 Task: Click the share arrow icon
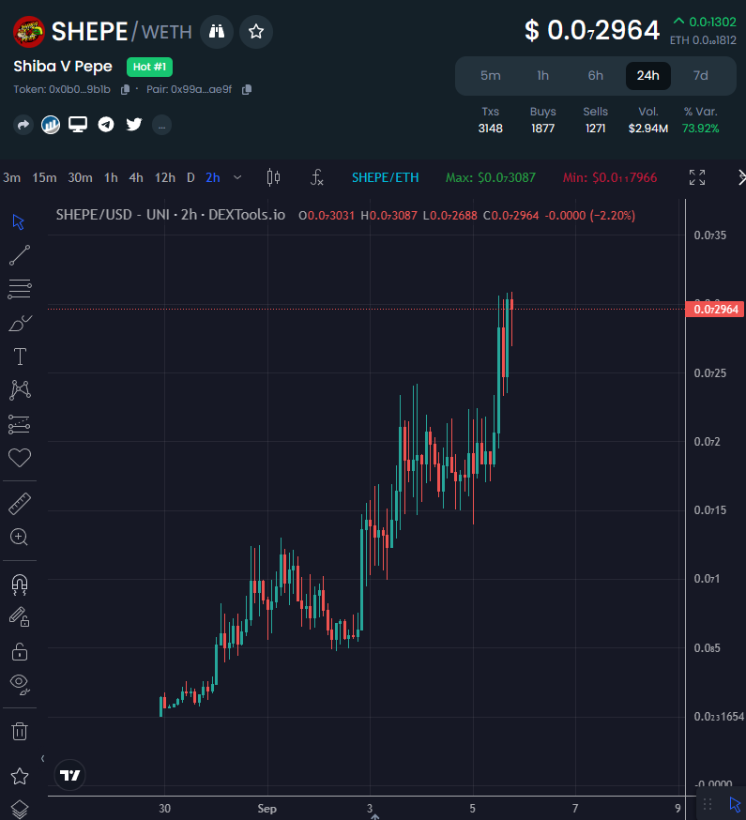tap(23, 125)
